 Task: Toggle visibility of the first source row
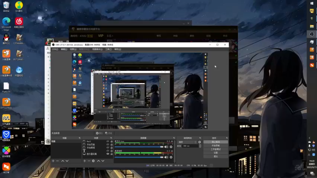[108, 142]
